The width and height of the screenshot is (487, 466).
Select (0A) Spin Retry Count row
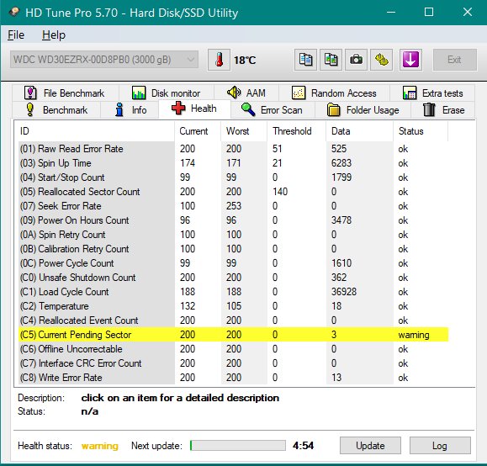click(x=234, y=235)
